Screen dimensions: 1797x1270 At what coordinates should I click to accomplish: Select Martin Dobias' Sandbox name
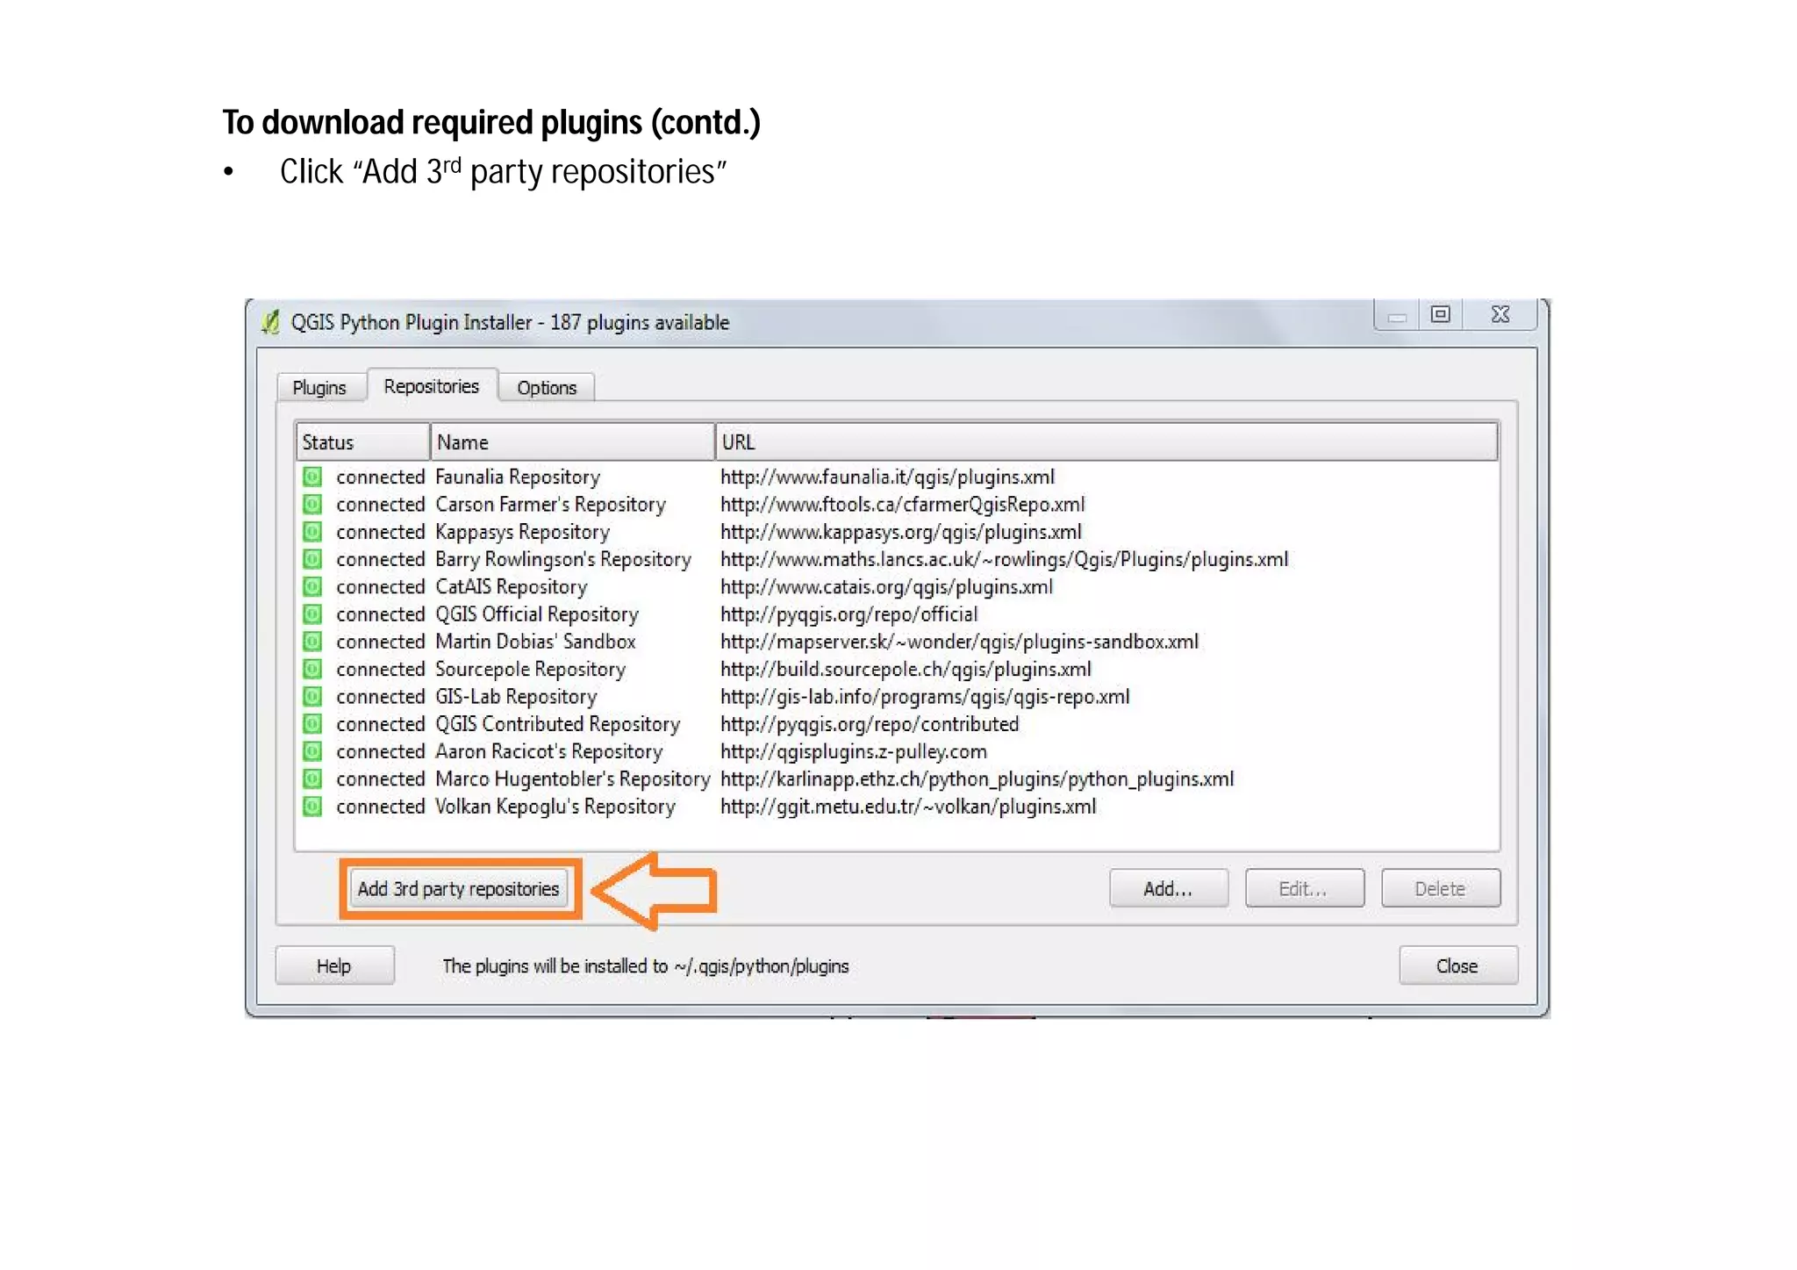535,641
